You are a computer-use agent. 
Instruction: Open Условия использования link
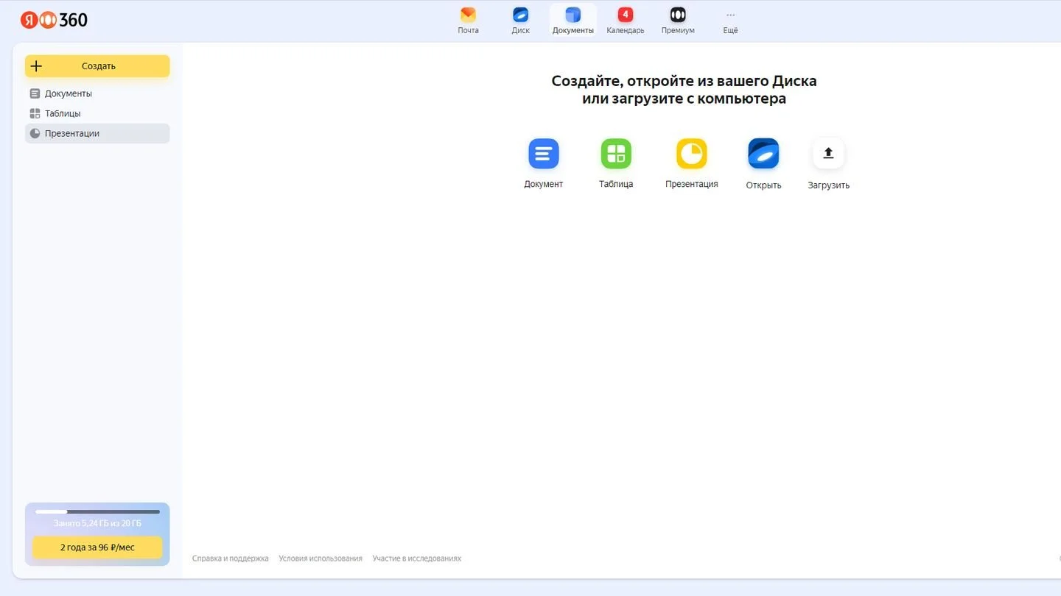pos(321,558)
